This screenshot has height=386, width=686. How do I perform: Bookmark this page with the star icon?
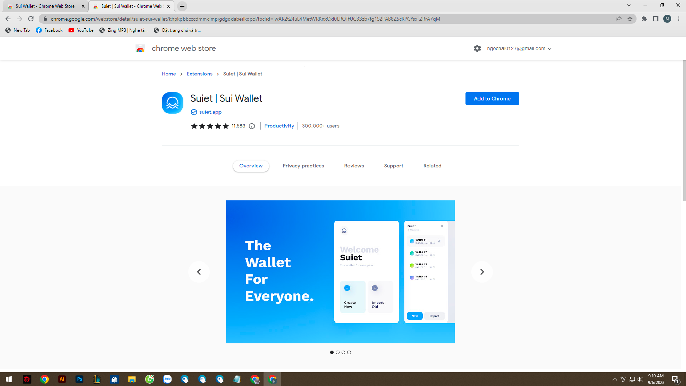coord(630,19)
